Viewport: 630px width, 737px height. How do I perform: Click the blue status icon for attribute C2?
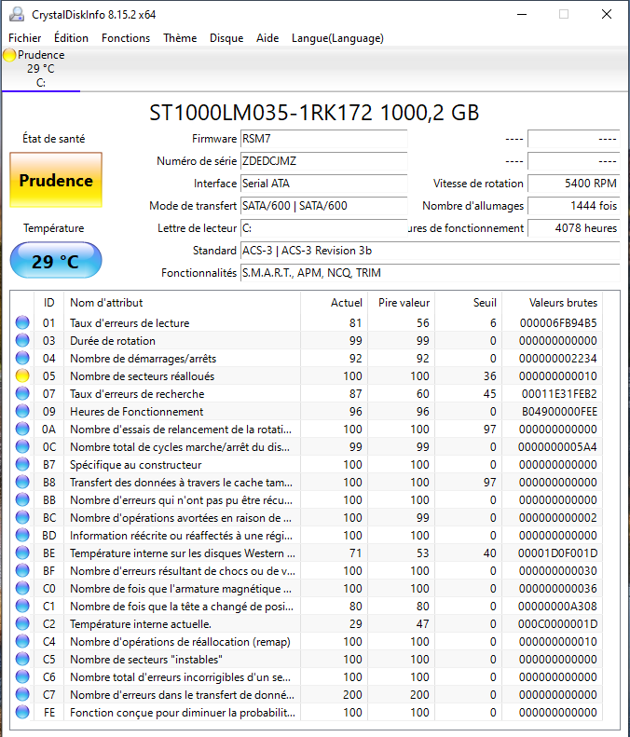click(22, 624)
